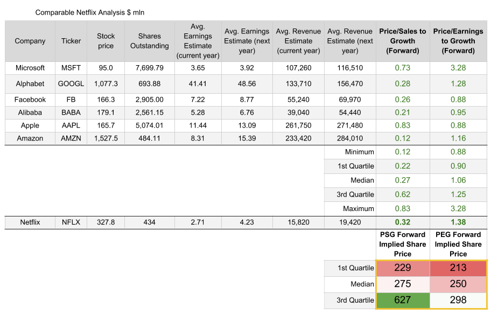Screen dimensions: 491x315
Task: Select the GOOGL ticker cell
Action: (x=71, y=83)
